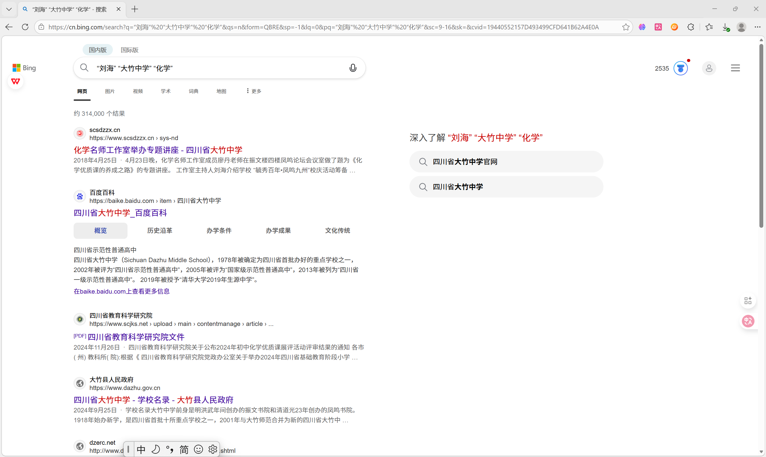This screenshot has width=766, height=457.
Task: Click the sign-in profile icon near Rewards
Action: (x=709, y=68)
